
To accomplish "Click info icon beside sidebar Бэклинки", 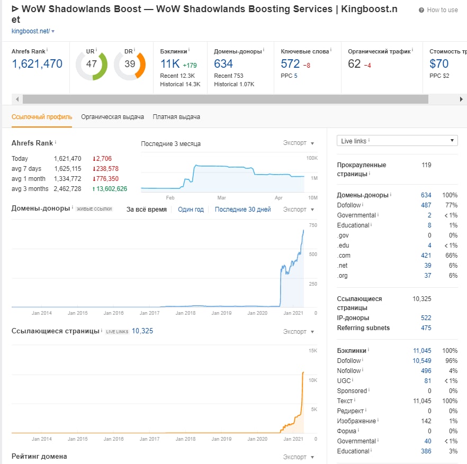I will pyautogui.click(x=369, y=350).
